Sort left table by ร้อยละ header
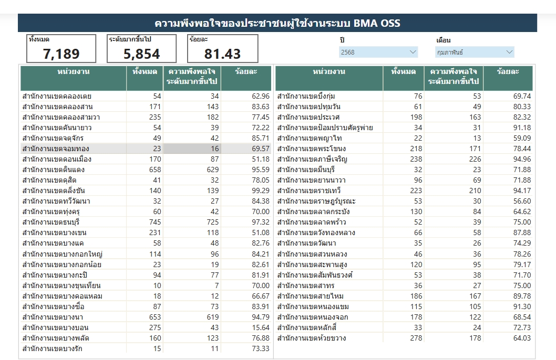Image resolution: width=556 pixels, height=360 pixels. click(x=246, y=78)
